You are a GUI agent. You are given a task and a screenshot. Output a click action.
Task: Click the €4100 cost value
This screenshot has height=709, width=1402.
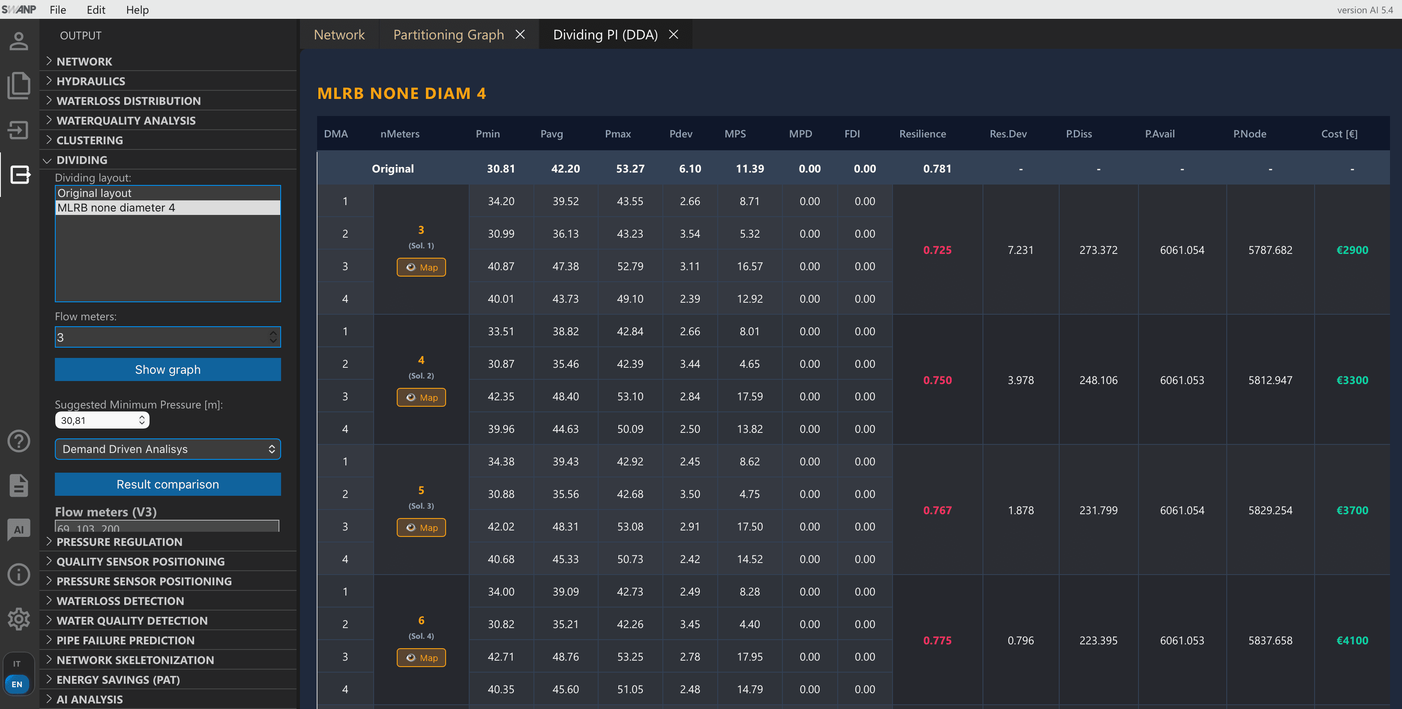pos(1352,640)
